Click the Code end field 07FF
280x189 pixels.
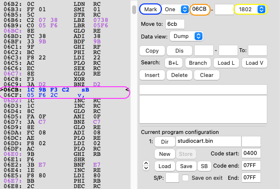coord(251,166)
